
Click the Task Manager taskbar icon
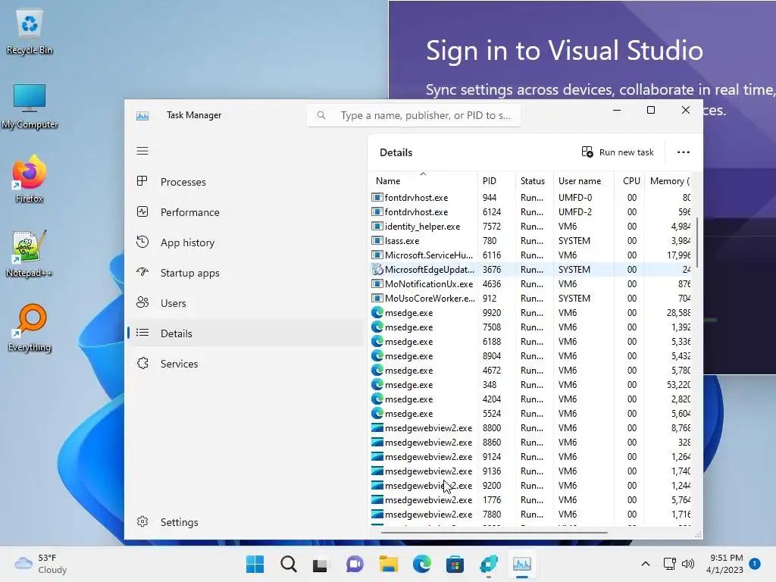[x=522, y=564]
